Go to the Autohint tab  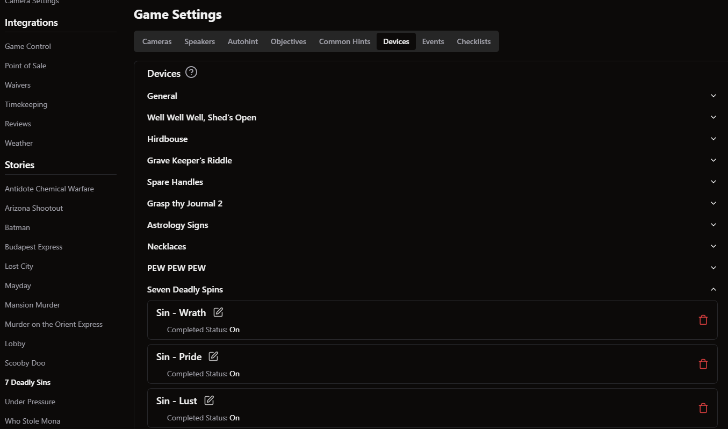coord(243,41)
